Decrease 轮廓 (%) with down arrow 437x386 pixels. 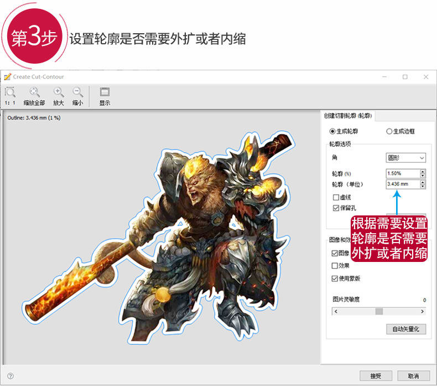click(423, 176)
